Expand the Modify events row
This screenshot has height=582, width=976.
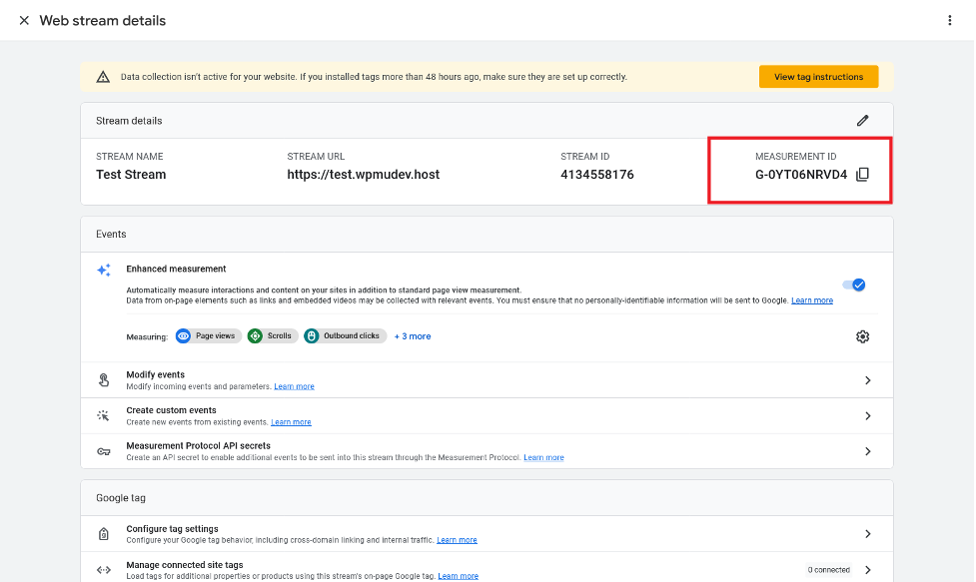tap(867, 380)
